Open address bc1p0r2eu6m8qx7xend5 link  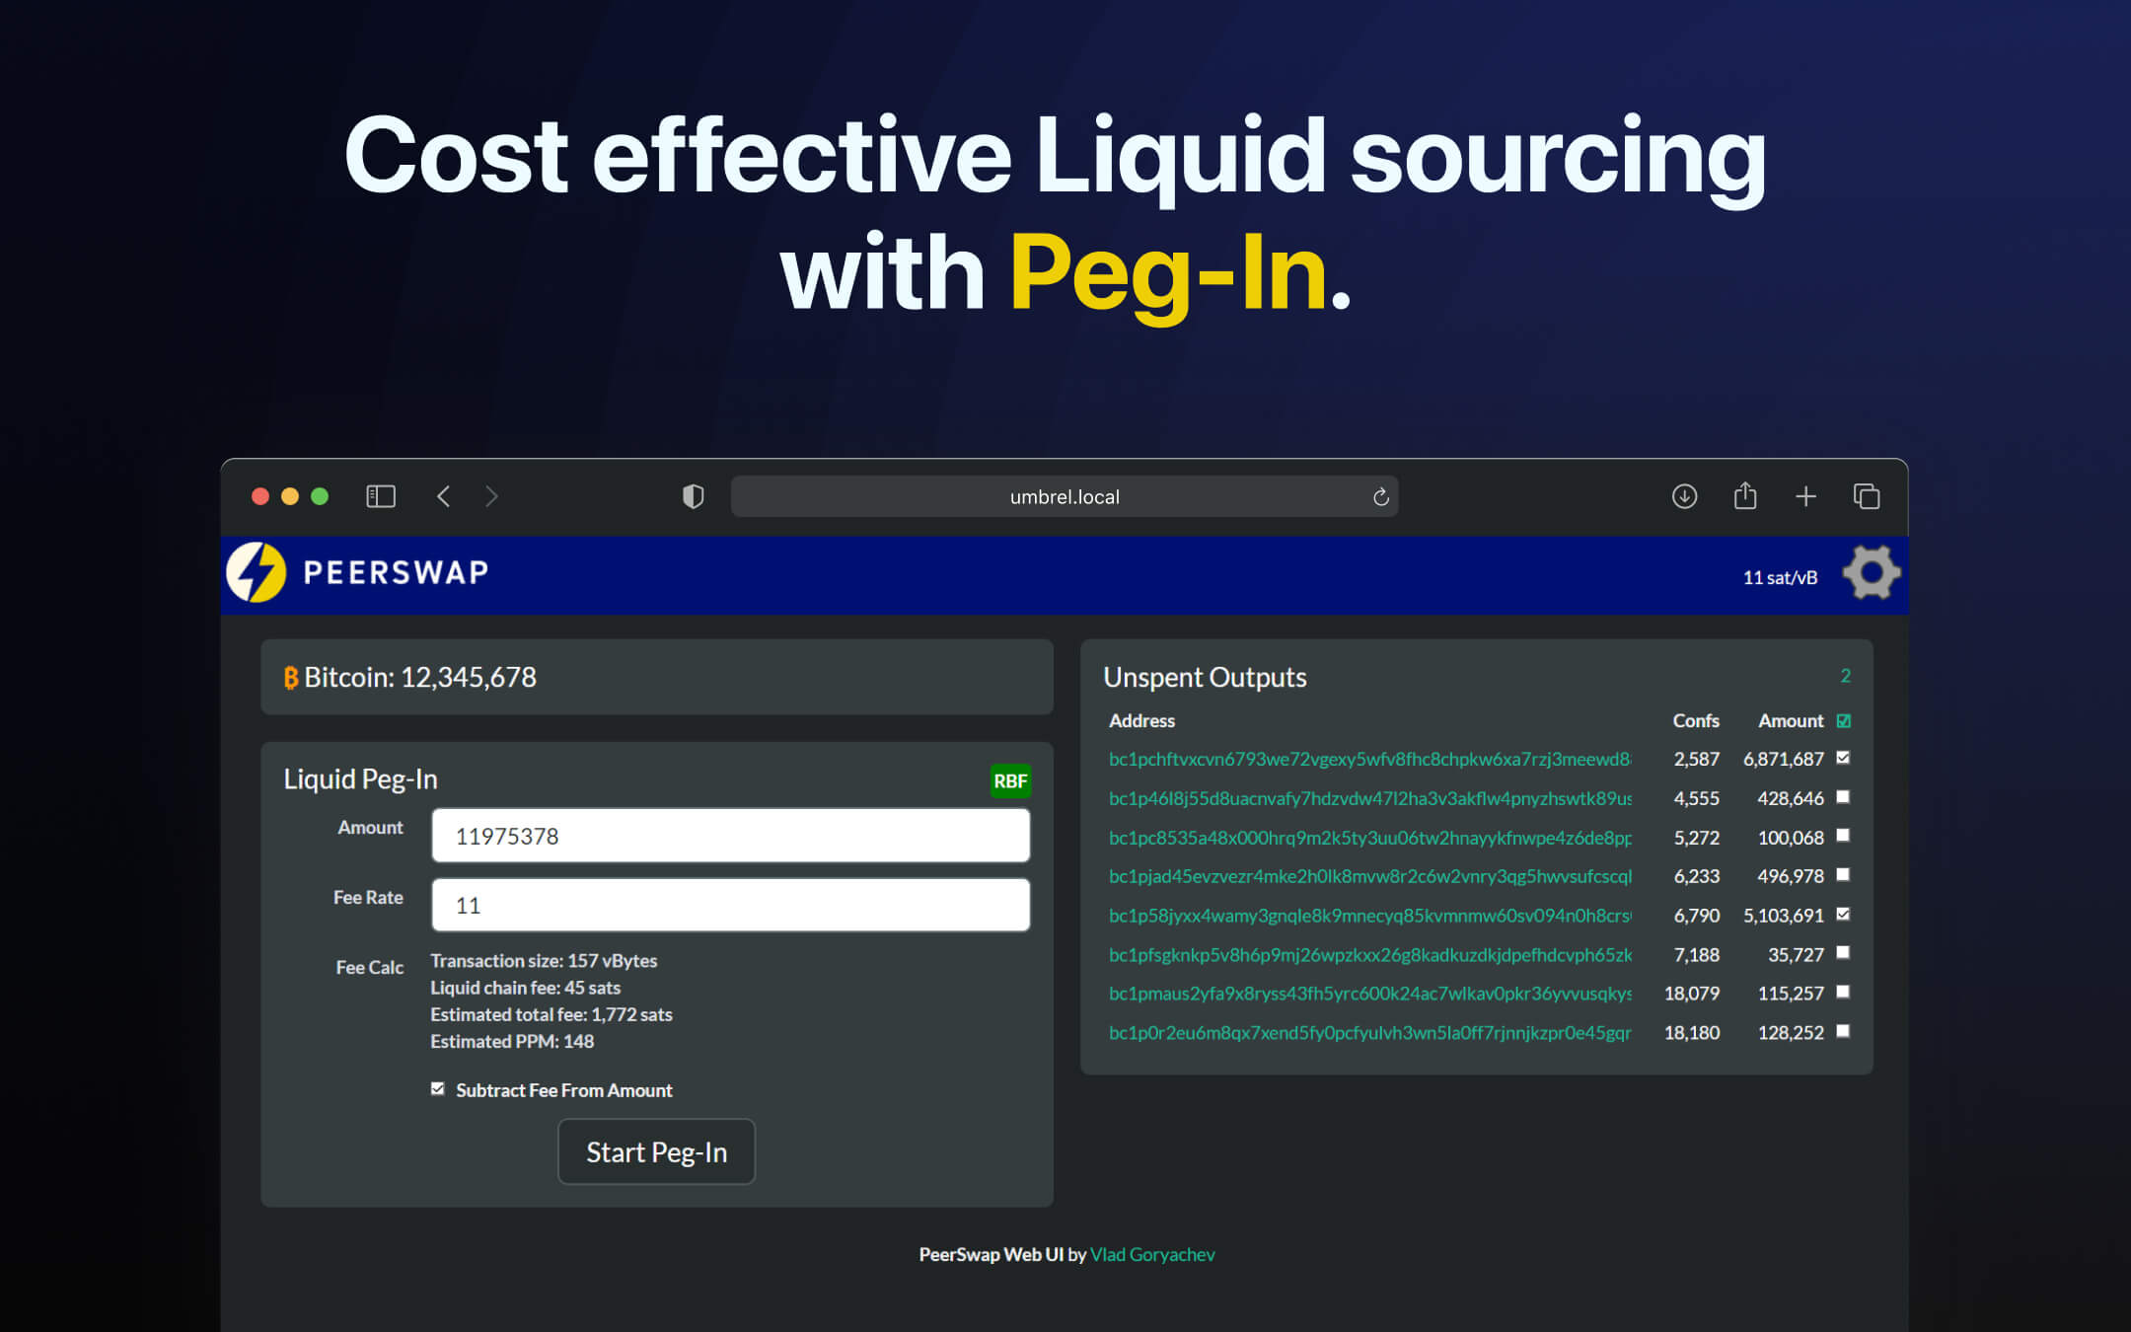pyautogui.click(x=1369, y=1033)
